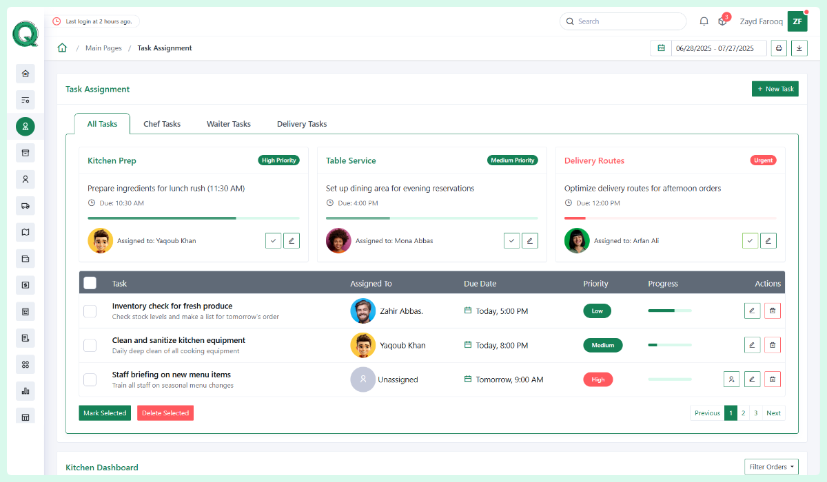The height and width of the screenshot is (482, 827).
Task: Open the print icon near the date range
Action: coord(779,48)
